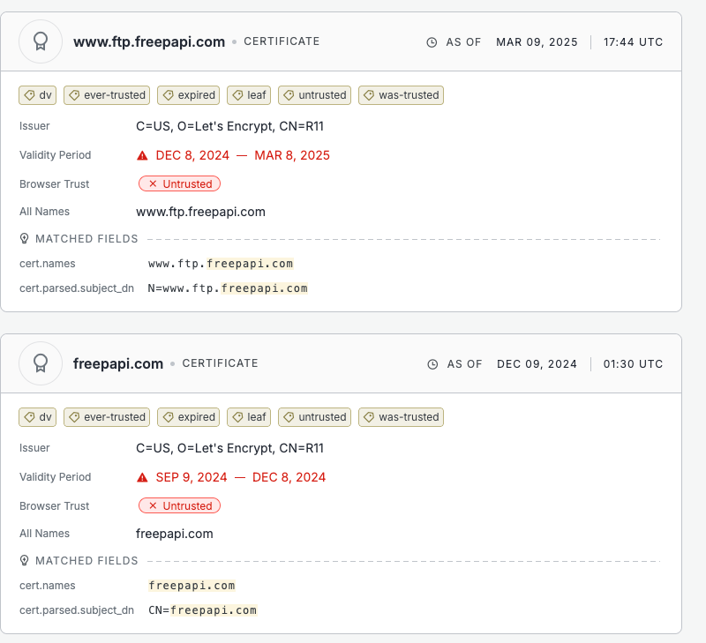
Task: Select the expired tag on the freepapi.com card
Action: click(188, 417)
